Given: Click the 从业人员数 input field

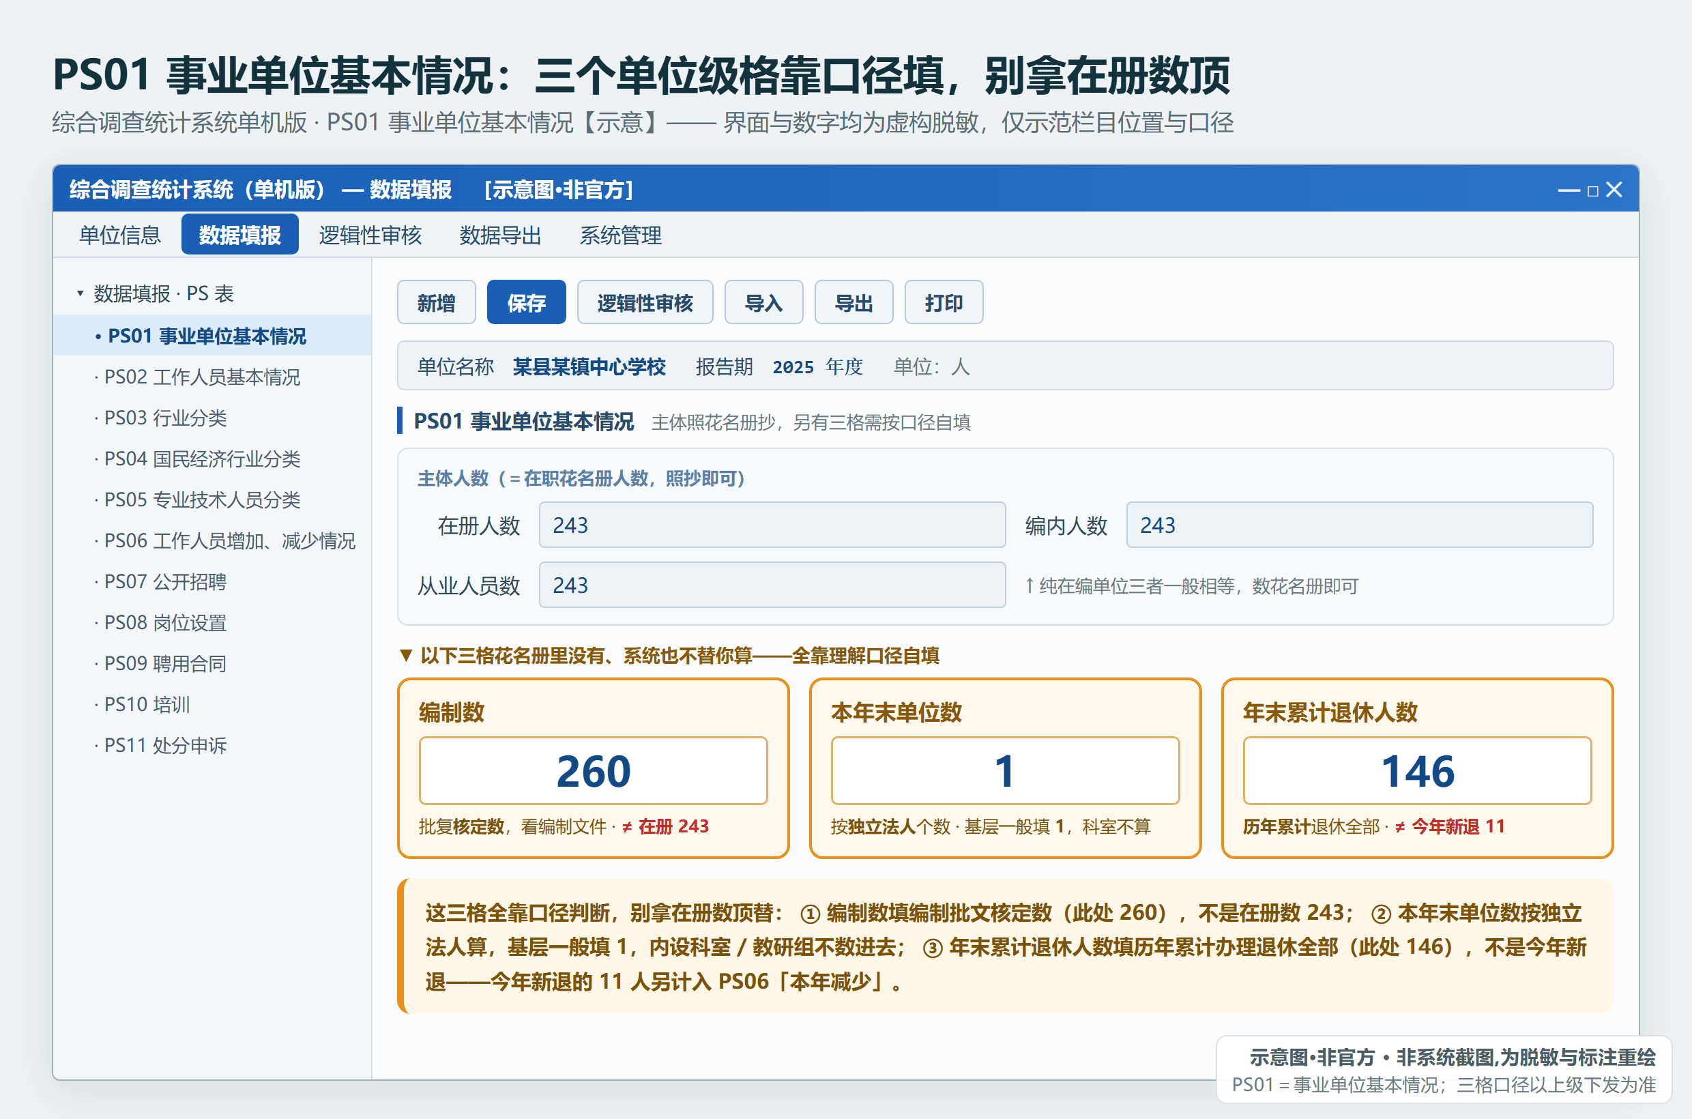Looking at the screenshot, I should tap(772, 585).
